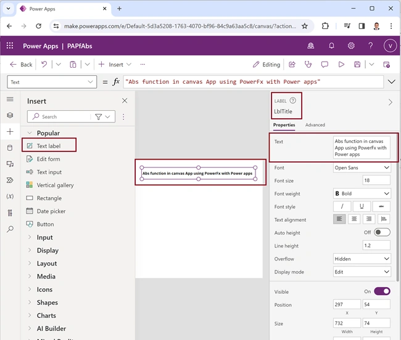The width and height of the screenshot is (401, 340).
Task: Expand the Display category
Action: tap(30, 250)
